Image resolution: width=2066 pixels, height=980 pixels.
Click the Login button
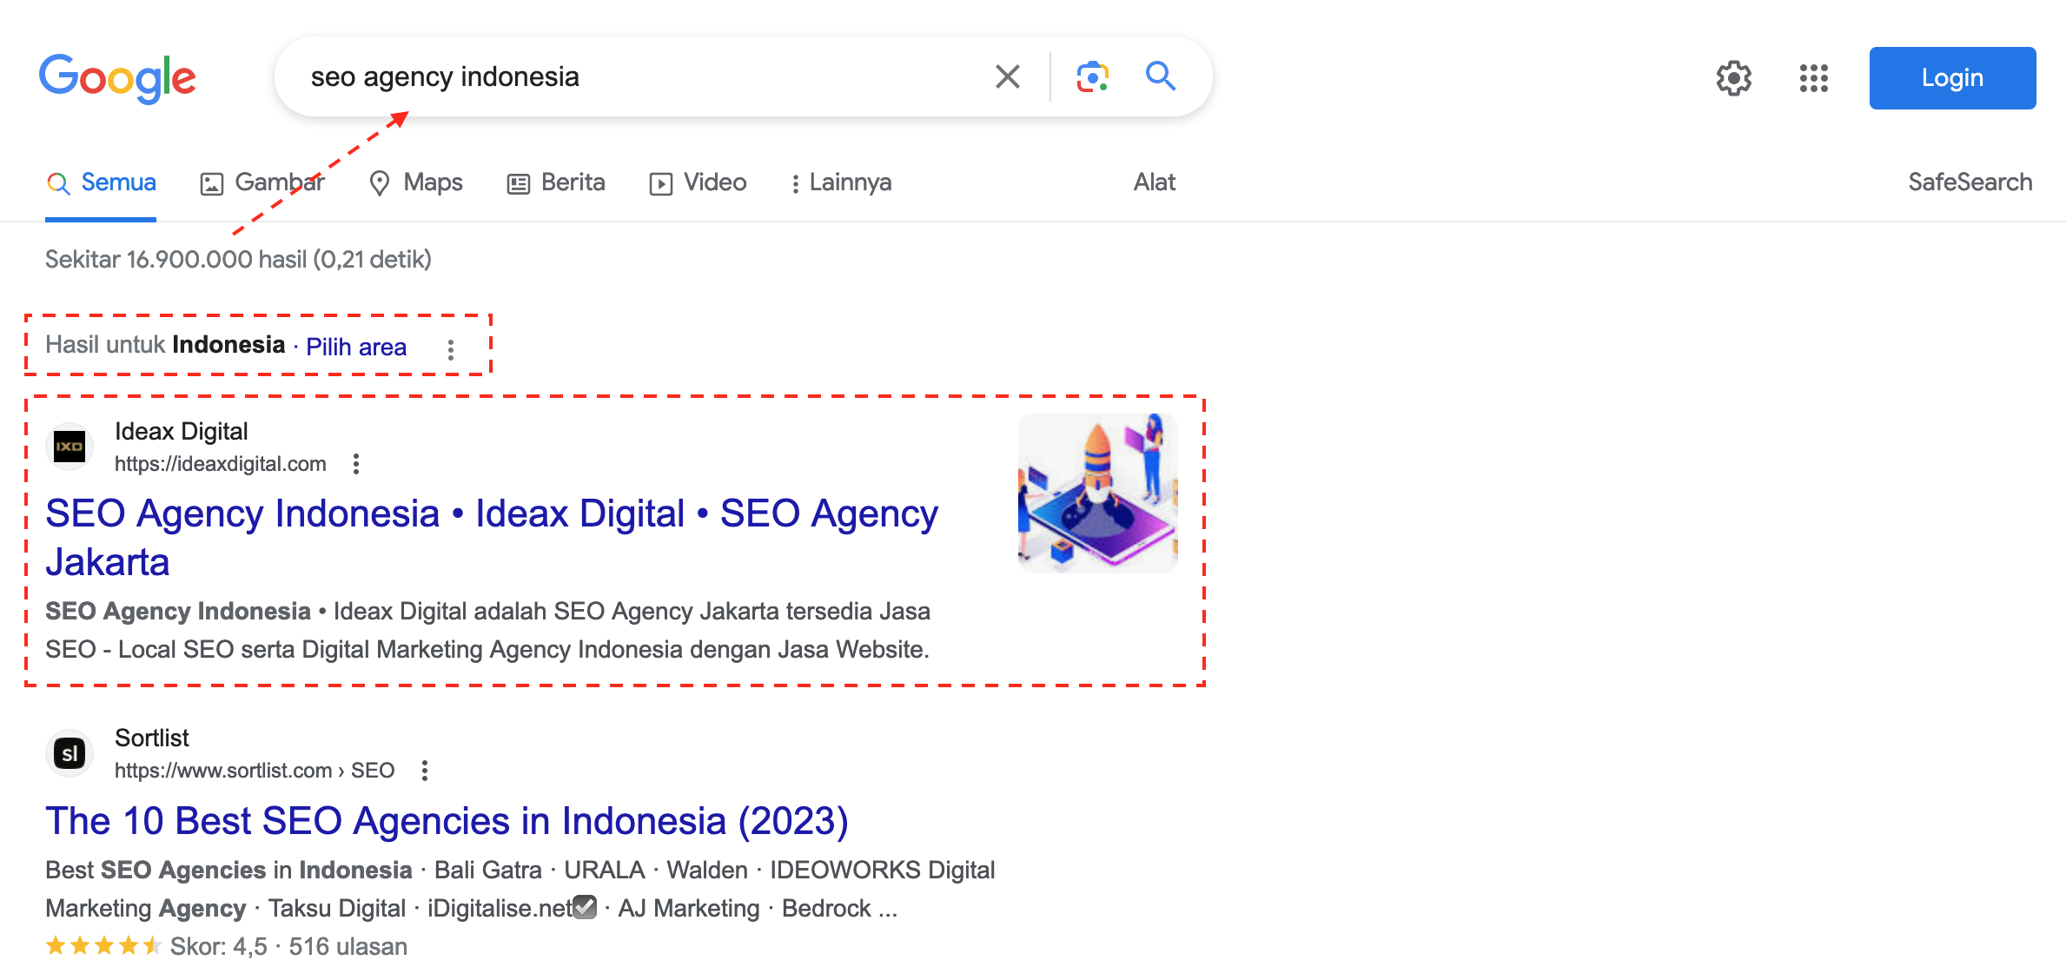pyautogui.click(x=1952, y=78)
